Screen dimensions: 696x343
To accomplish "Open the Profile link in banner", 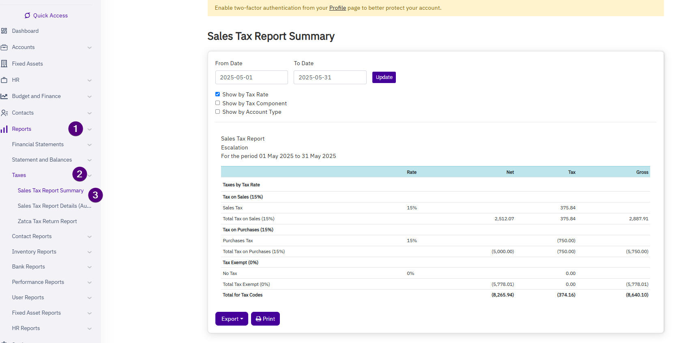I will click(x=337, y=8).
